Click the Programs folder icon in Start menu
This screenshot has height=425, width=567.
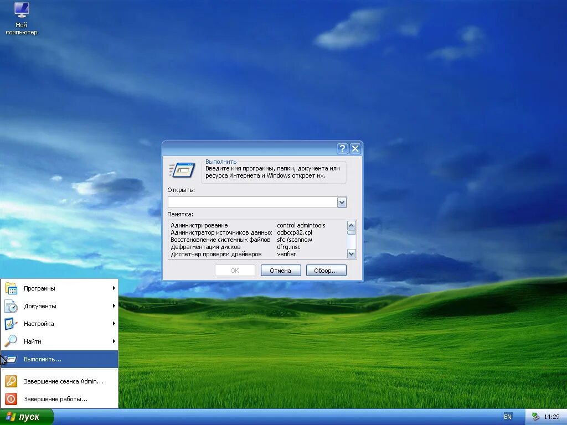[11, 288]
